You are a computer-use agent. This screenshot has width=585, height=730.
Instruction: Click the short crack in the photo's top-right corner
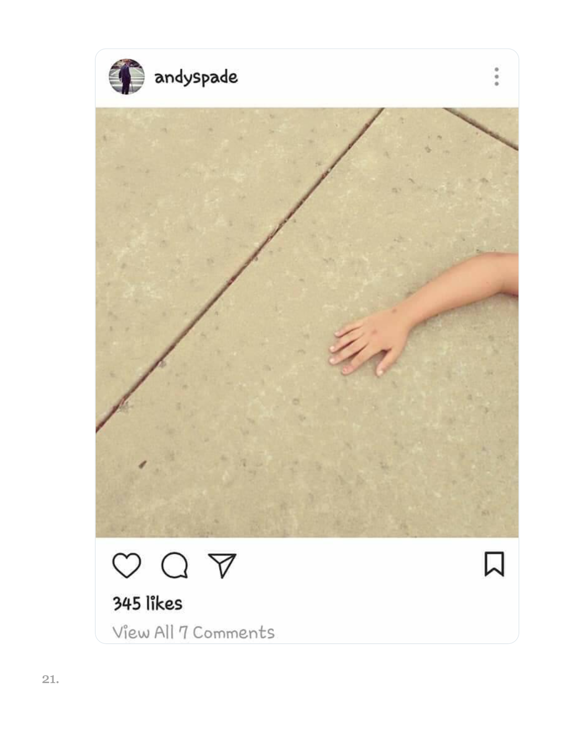coord(481,129)
